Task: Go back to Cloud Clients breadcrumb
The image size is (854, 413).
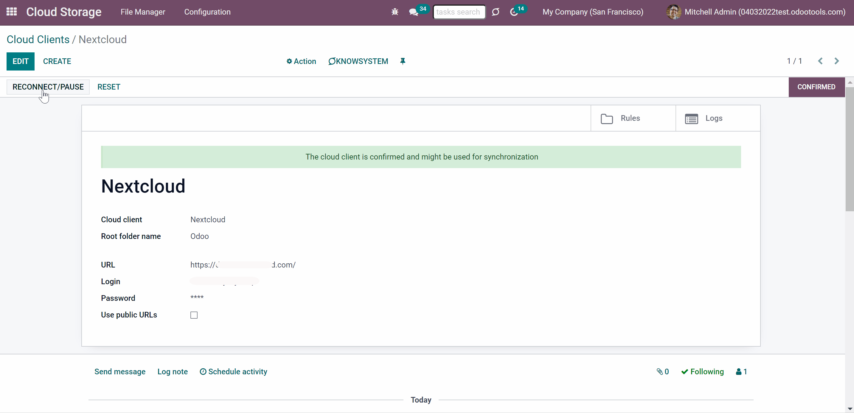Action: pyautogui.click(x=38, y=39)
